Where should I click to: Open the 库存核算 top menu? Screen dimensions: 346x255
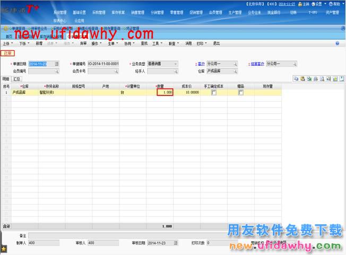click(x=118, y=12)
